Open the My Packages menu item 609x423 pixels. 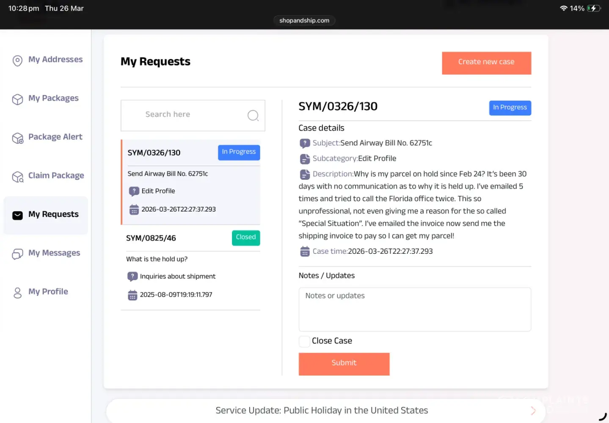(53, 99)
